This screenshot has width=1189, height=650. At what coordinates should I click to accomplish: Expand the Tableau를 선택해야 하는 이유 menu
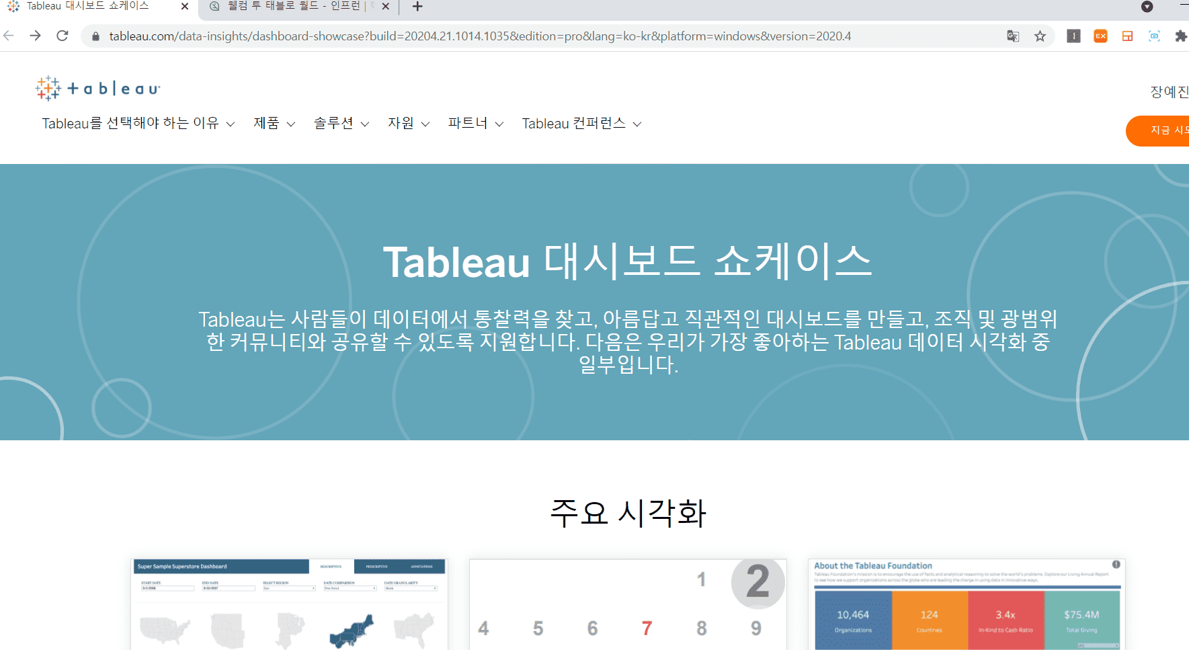[138, 124]
